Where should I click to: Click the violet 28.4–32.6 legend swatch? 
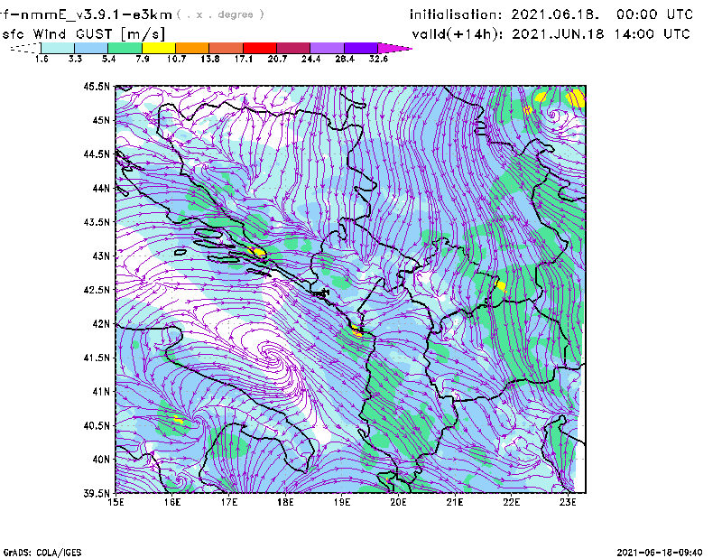(x=360, y=48)
